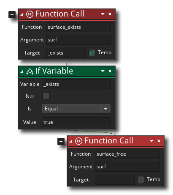Screen dimensions: 173x195
Task: Collapse the surface_exists Function Call node triangle
Action: click(22, 14)
